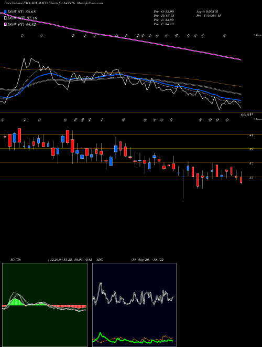Click the last red candlestick on the right
This screenshot has width=262, height=347.
241,180
